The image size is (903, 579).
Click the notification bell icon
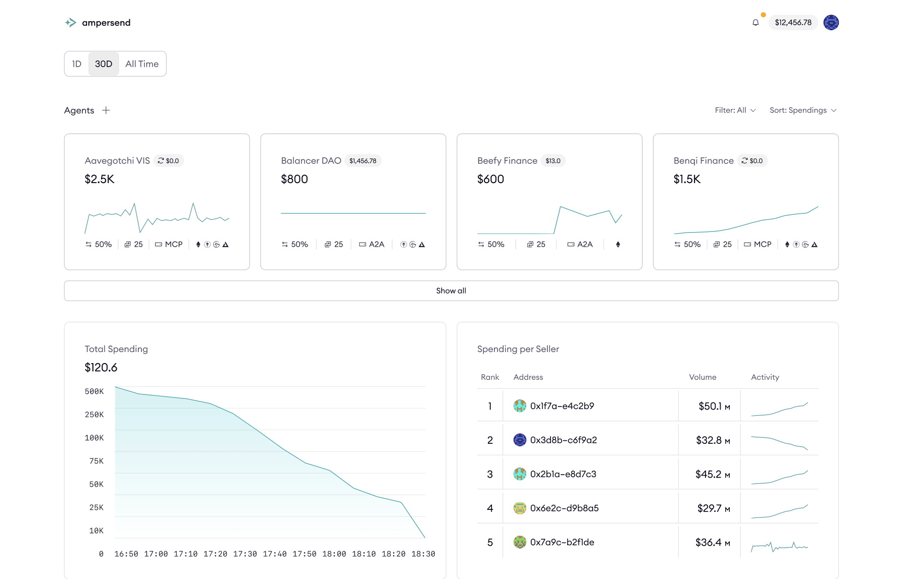coord(755,23)
